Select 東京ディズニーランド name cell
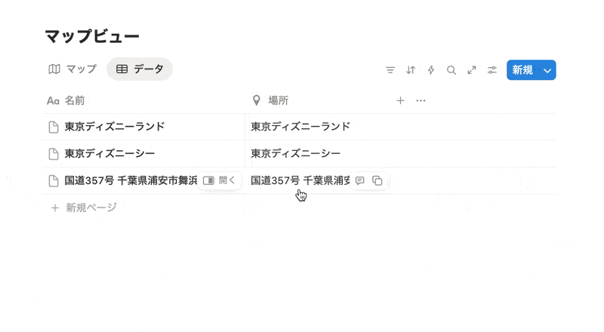 point(115,127)
